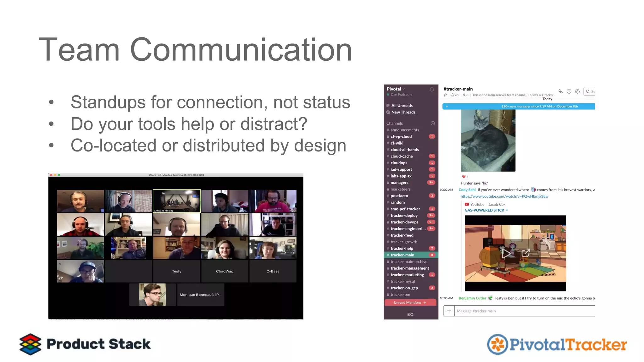Play the GAS-POWERED STICK video
This screenshot has height=362, width=644.
pos(506,253)
